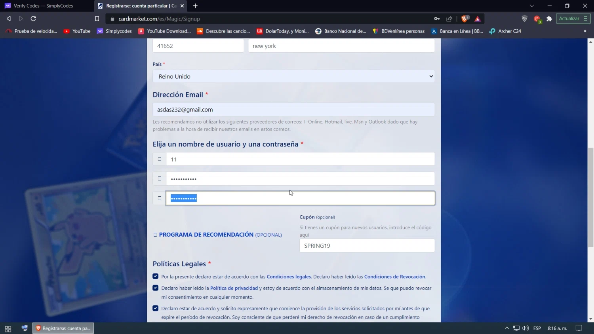Click the address bar URL
The height and width of the screenshot is (334, 594).
(159, 19)
